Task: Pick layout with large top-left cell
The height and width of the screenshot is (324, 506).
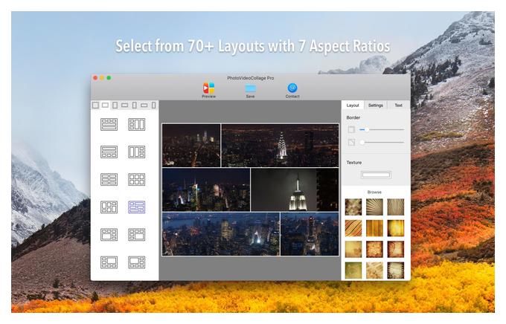Action: [136, 262]
